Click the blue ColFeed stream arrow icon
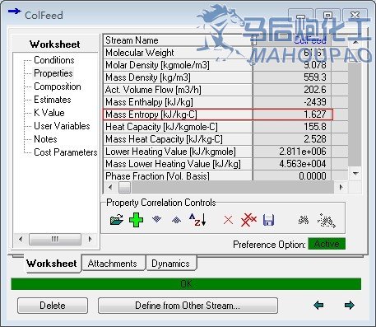 click(x=14, y=12)
